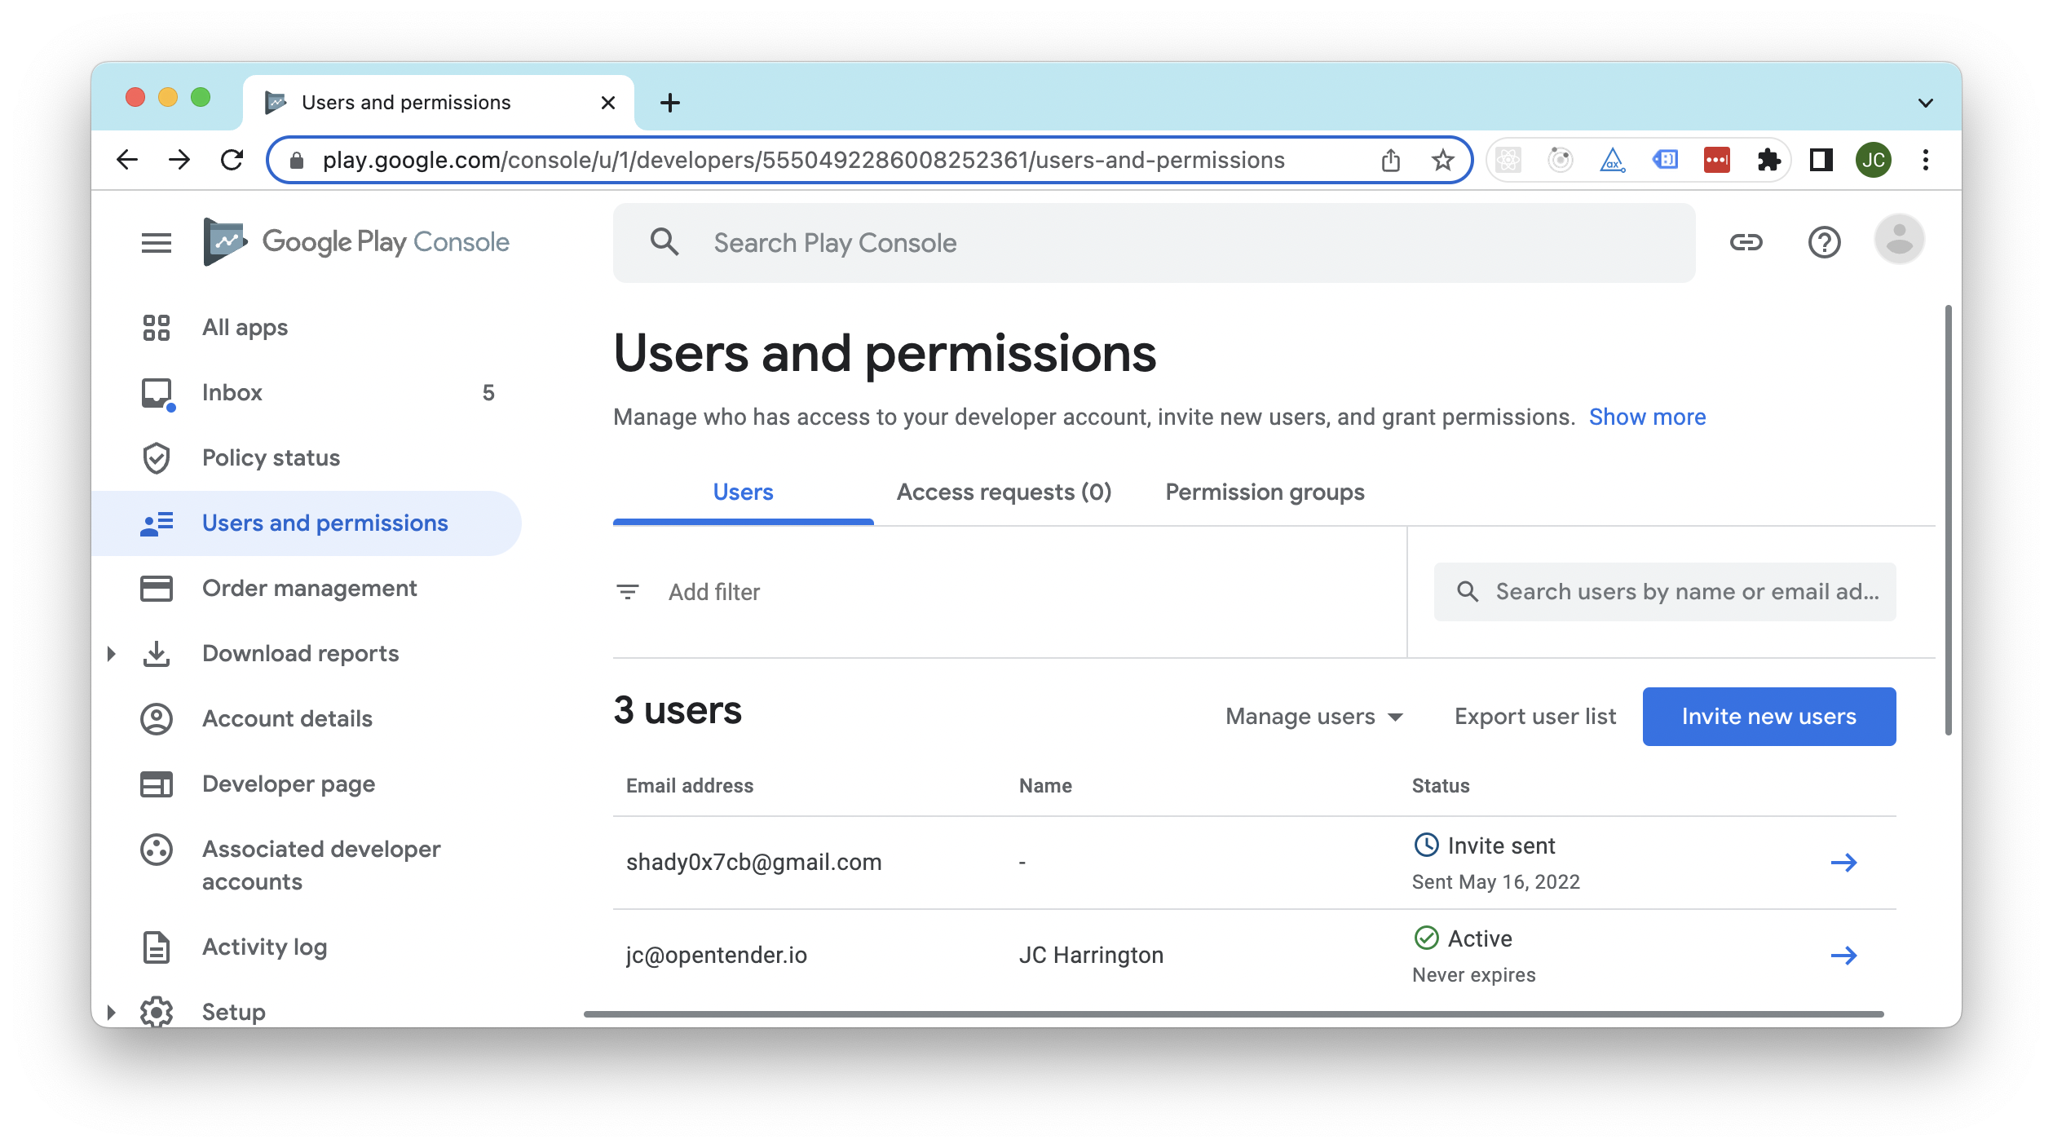Close the Users and permissions browser tab
This screenshot has width=2053, height=1148.
click(607, 103)
